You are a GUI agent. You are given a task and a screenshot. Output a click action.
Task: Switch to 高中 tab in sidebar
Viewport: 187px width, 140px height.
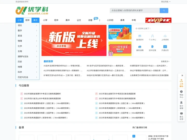pyautogui.click(x=35, y=20)
